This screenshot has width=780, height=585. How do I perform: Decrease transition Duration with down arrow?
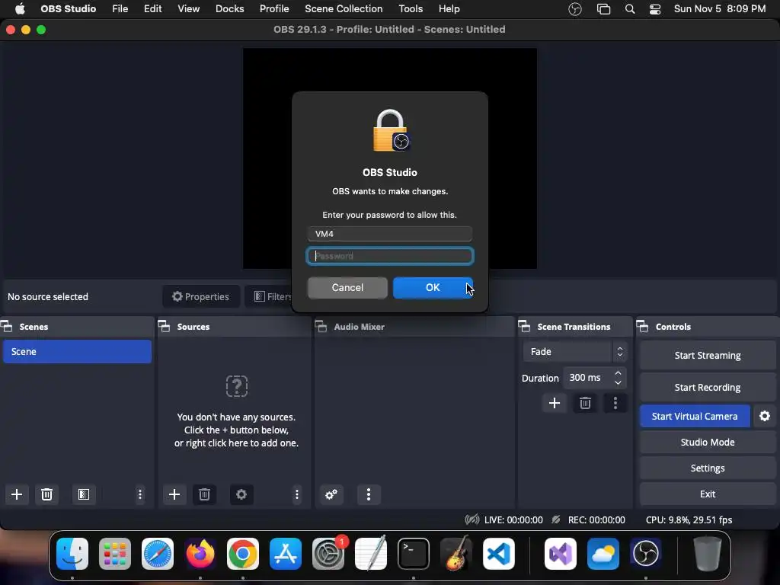[x=619, y=382]
